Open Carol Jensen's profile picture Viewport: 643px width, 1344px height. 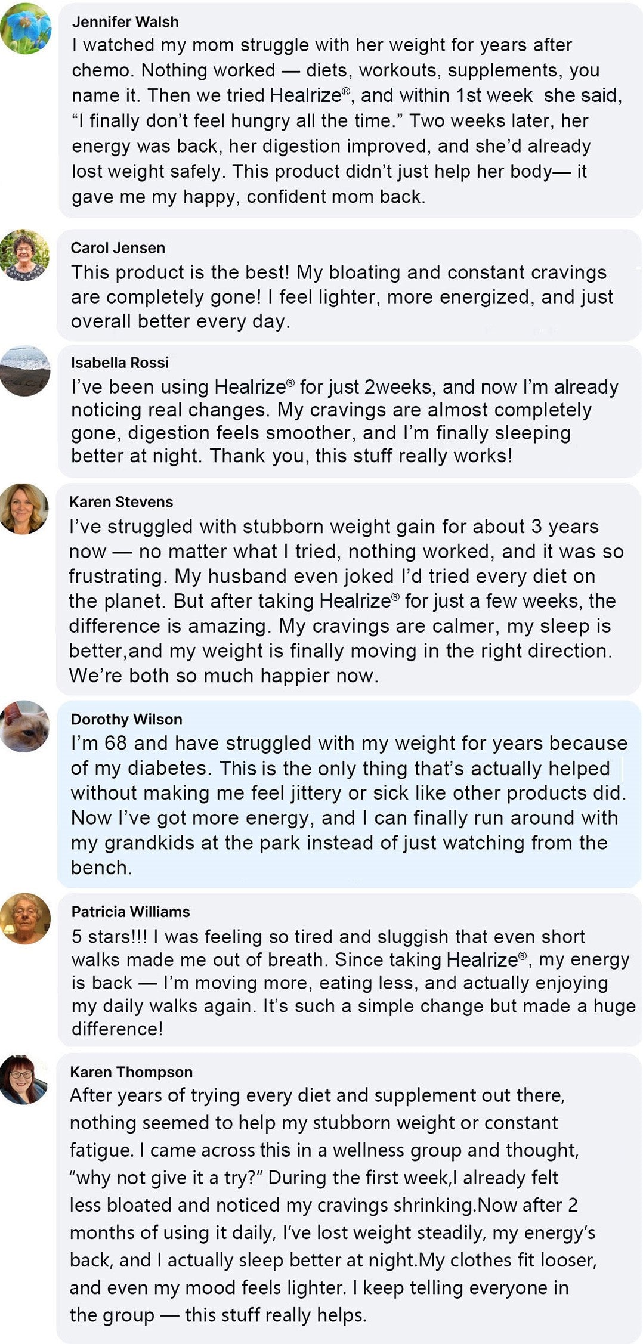(24, 255)
